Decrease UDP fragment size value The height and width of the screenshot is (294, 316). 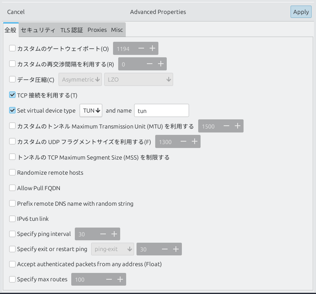[183, 142]
